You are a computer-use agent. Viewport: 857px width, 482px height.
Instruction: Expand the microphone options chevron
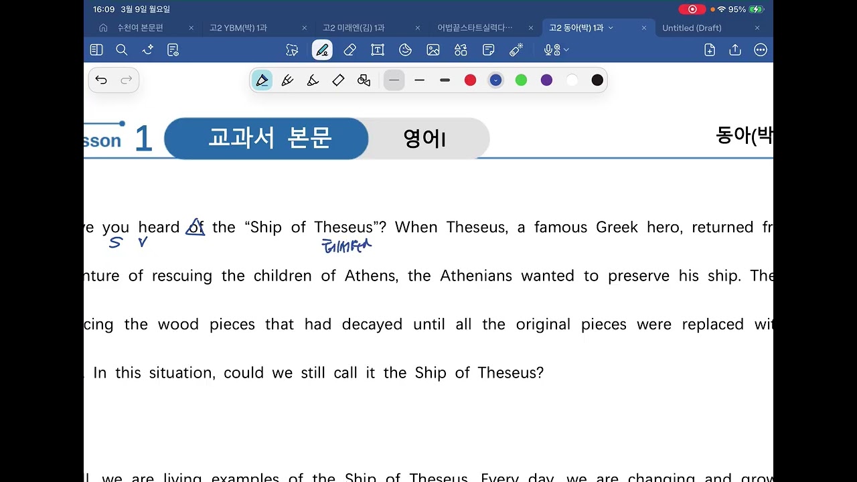coord(566,50)
